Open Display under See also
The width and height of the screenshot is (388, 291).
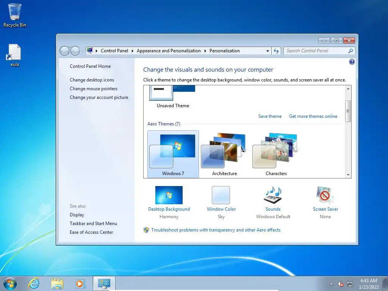pos(77,215)
